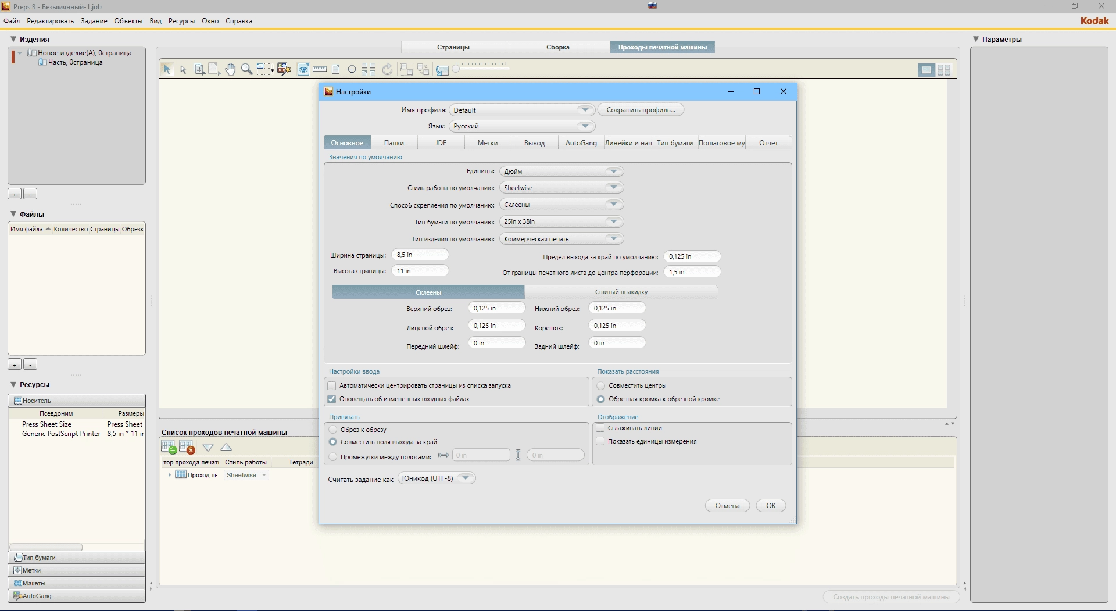Open paper type 25in x 38in dropdown

(561, 221)
